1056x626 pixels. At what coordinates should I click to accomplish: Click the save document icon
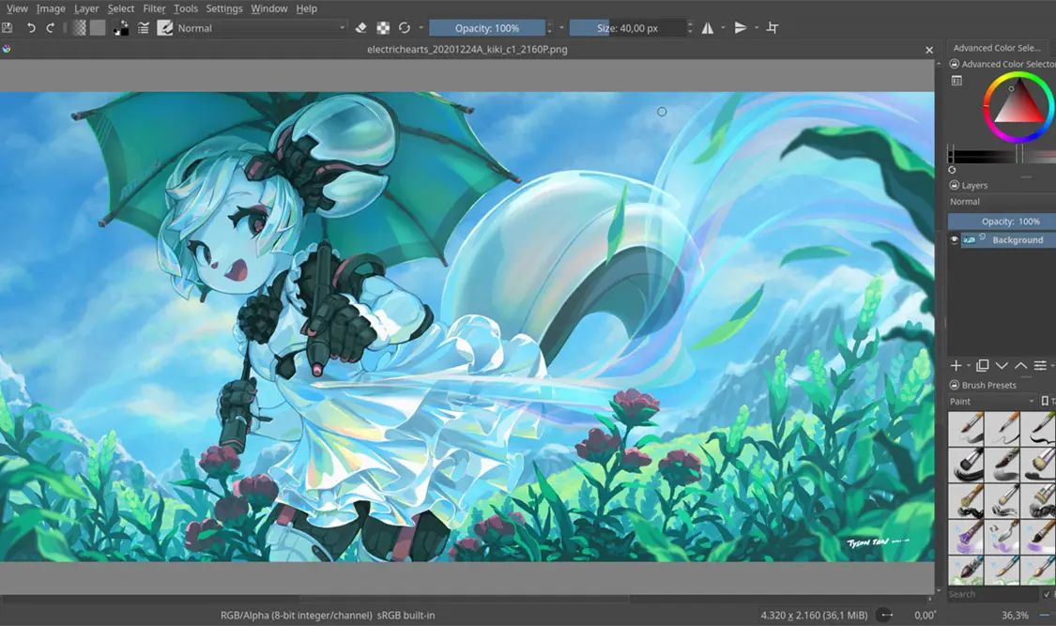(8, 28)
